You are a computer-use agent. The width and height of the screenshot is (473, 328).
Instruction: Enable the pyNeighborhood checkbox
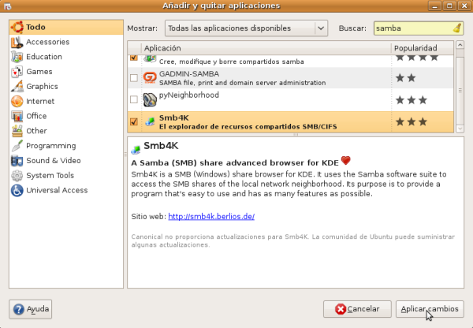[x=133, y=99]
